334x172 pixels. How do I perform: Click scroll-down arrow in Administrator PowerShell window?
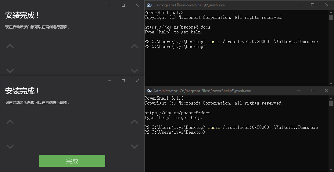click(x=331, y=169)
